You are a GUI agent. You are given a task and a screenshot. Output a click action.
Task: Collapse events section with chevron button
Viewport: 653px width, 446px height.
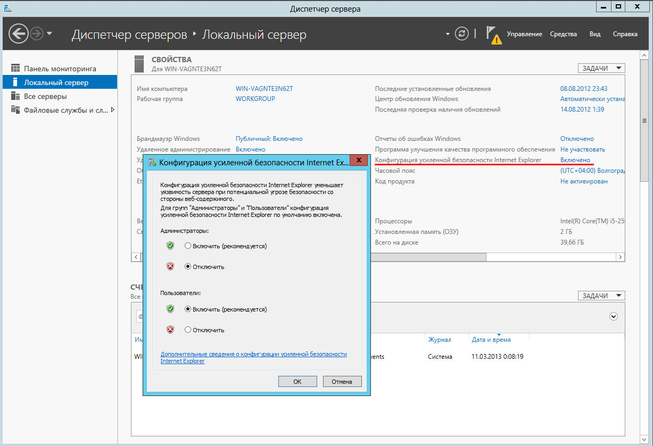(614, 316)
